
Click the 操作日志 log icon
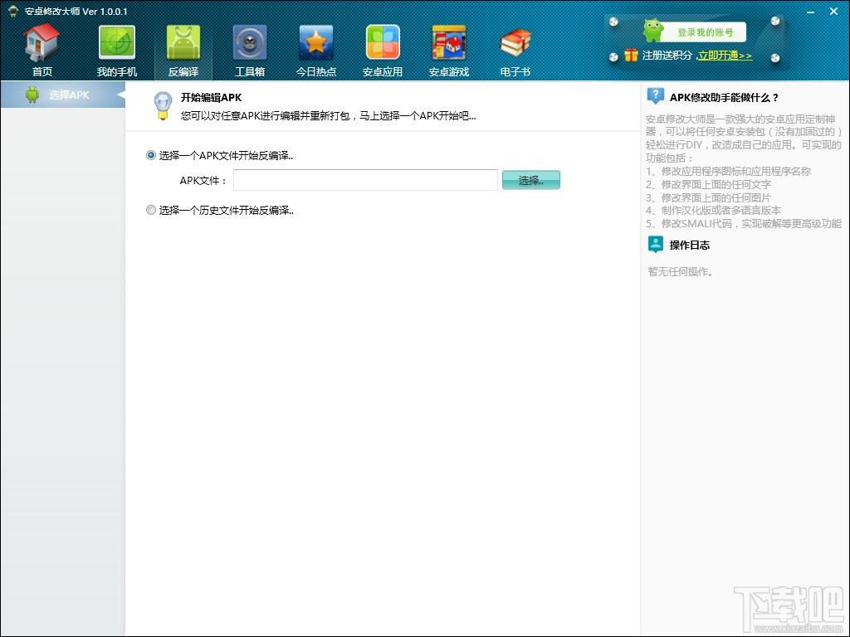(656, 245)
